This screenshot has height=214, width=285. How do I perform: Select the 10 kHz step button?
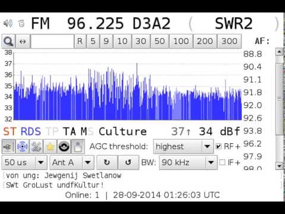coord(122,41)
